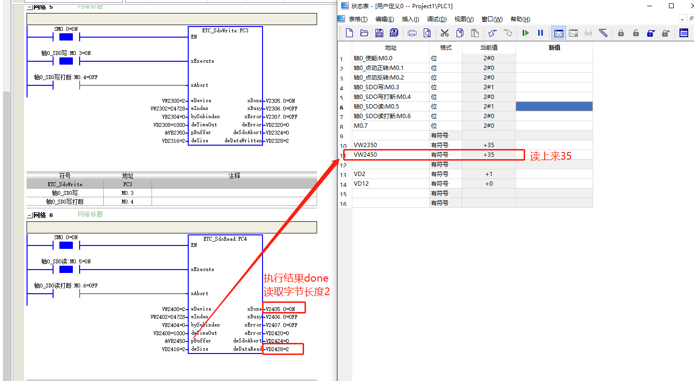The height and width of the screenshot is (381, 694).
Task: Select the VW2450 address cell
Action: (x=390, y=155)
